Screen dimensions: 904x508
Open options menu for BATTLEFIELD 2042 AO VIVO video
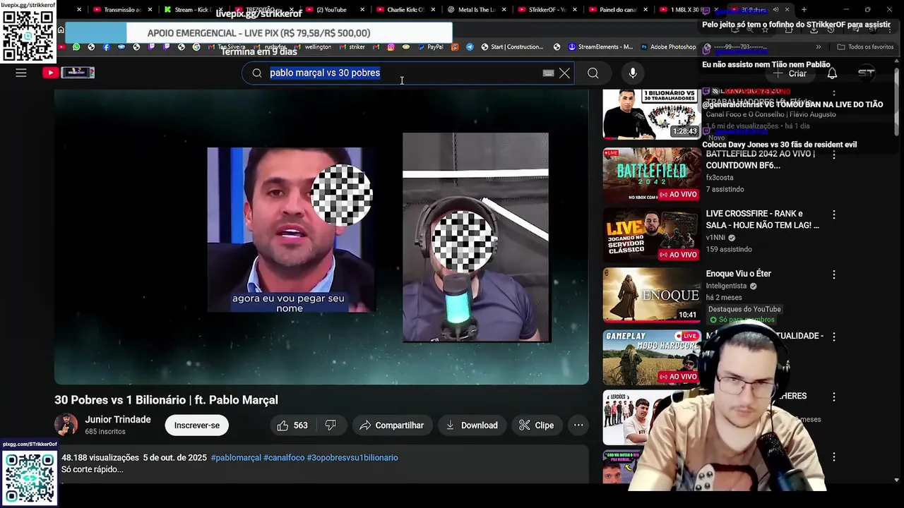tap(834, 155)
